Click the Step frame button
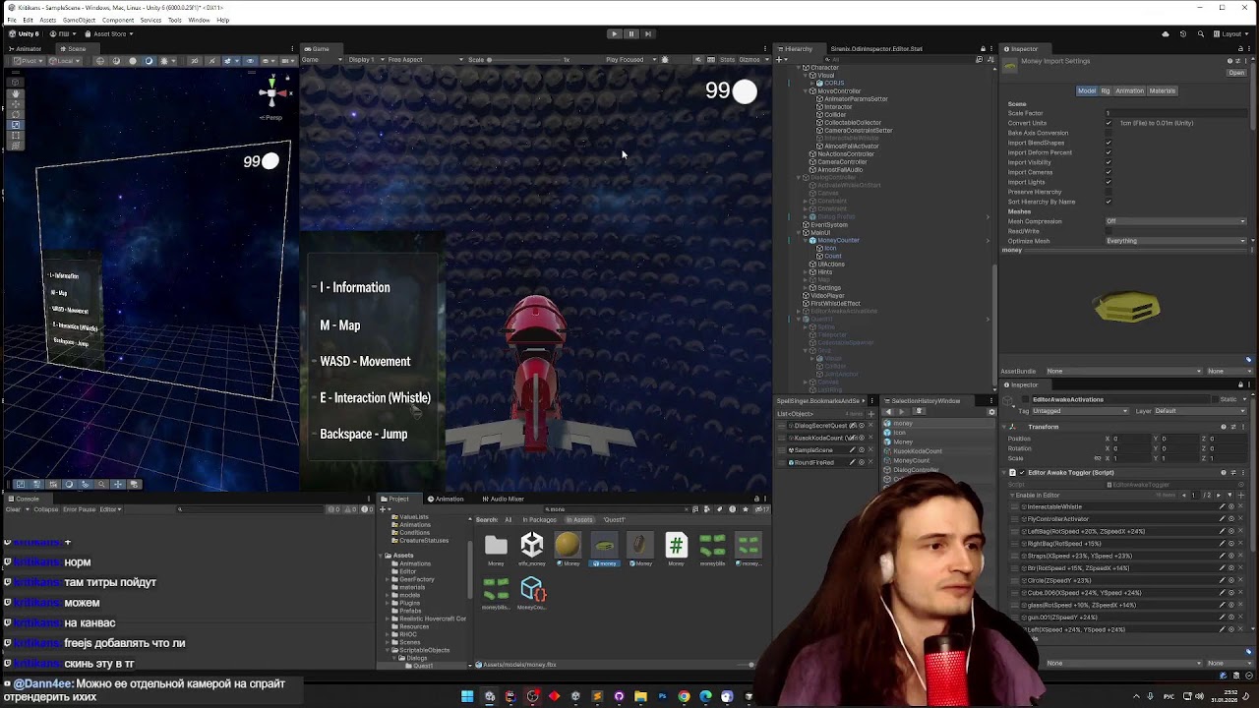The image size is (1259, 708). pos(648,33)
